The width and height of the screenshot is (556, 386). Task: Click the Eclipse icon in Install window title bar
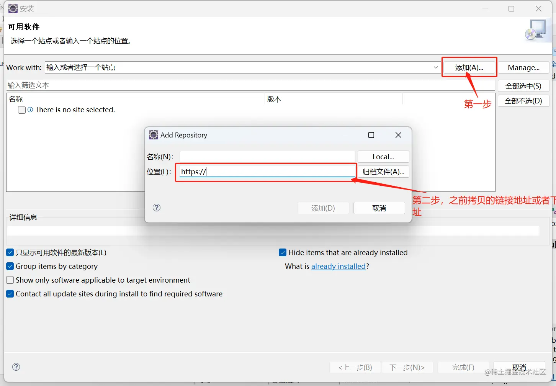[13, 8]
